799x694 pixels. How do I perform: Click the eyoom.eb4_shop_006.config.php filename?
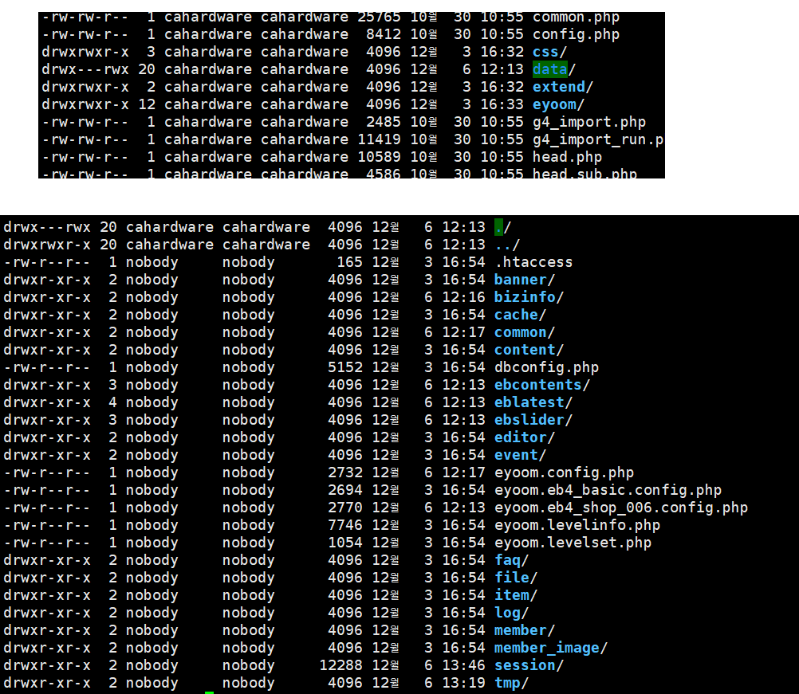pos(621,508)
